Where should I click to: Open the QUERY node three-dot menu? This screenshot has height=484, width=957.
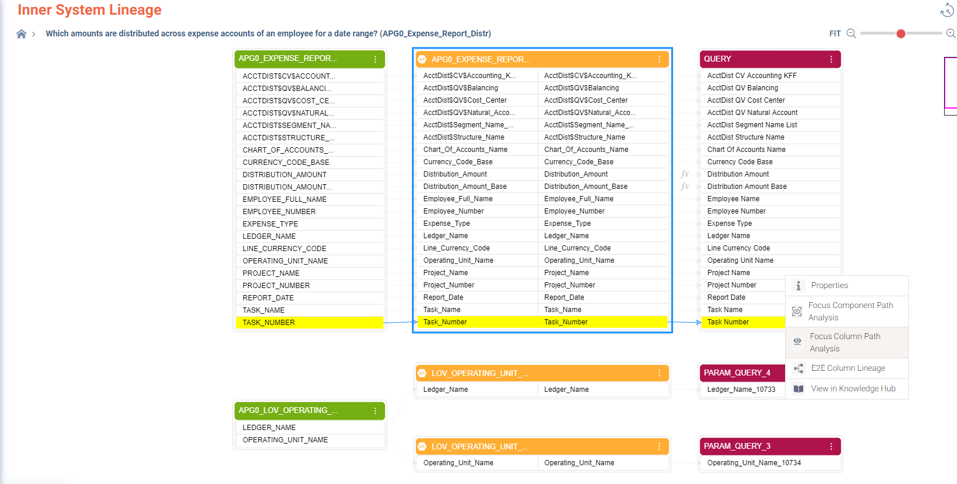[831, 59]
